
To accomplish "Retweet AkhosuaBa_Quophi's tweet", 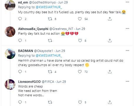I will pos(50,41).
